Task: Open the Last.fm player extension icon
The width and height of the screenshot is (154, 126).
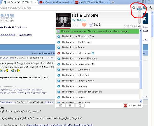Action: coord(139,8)
